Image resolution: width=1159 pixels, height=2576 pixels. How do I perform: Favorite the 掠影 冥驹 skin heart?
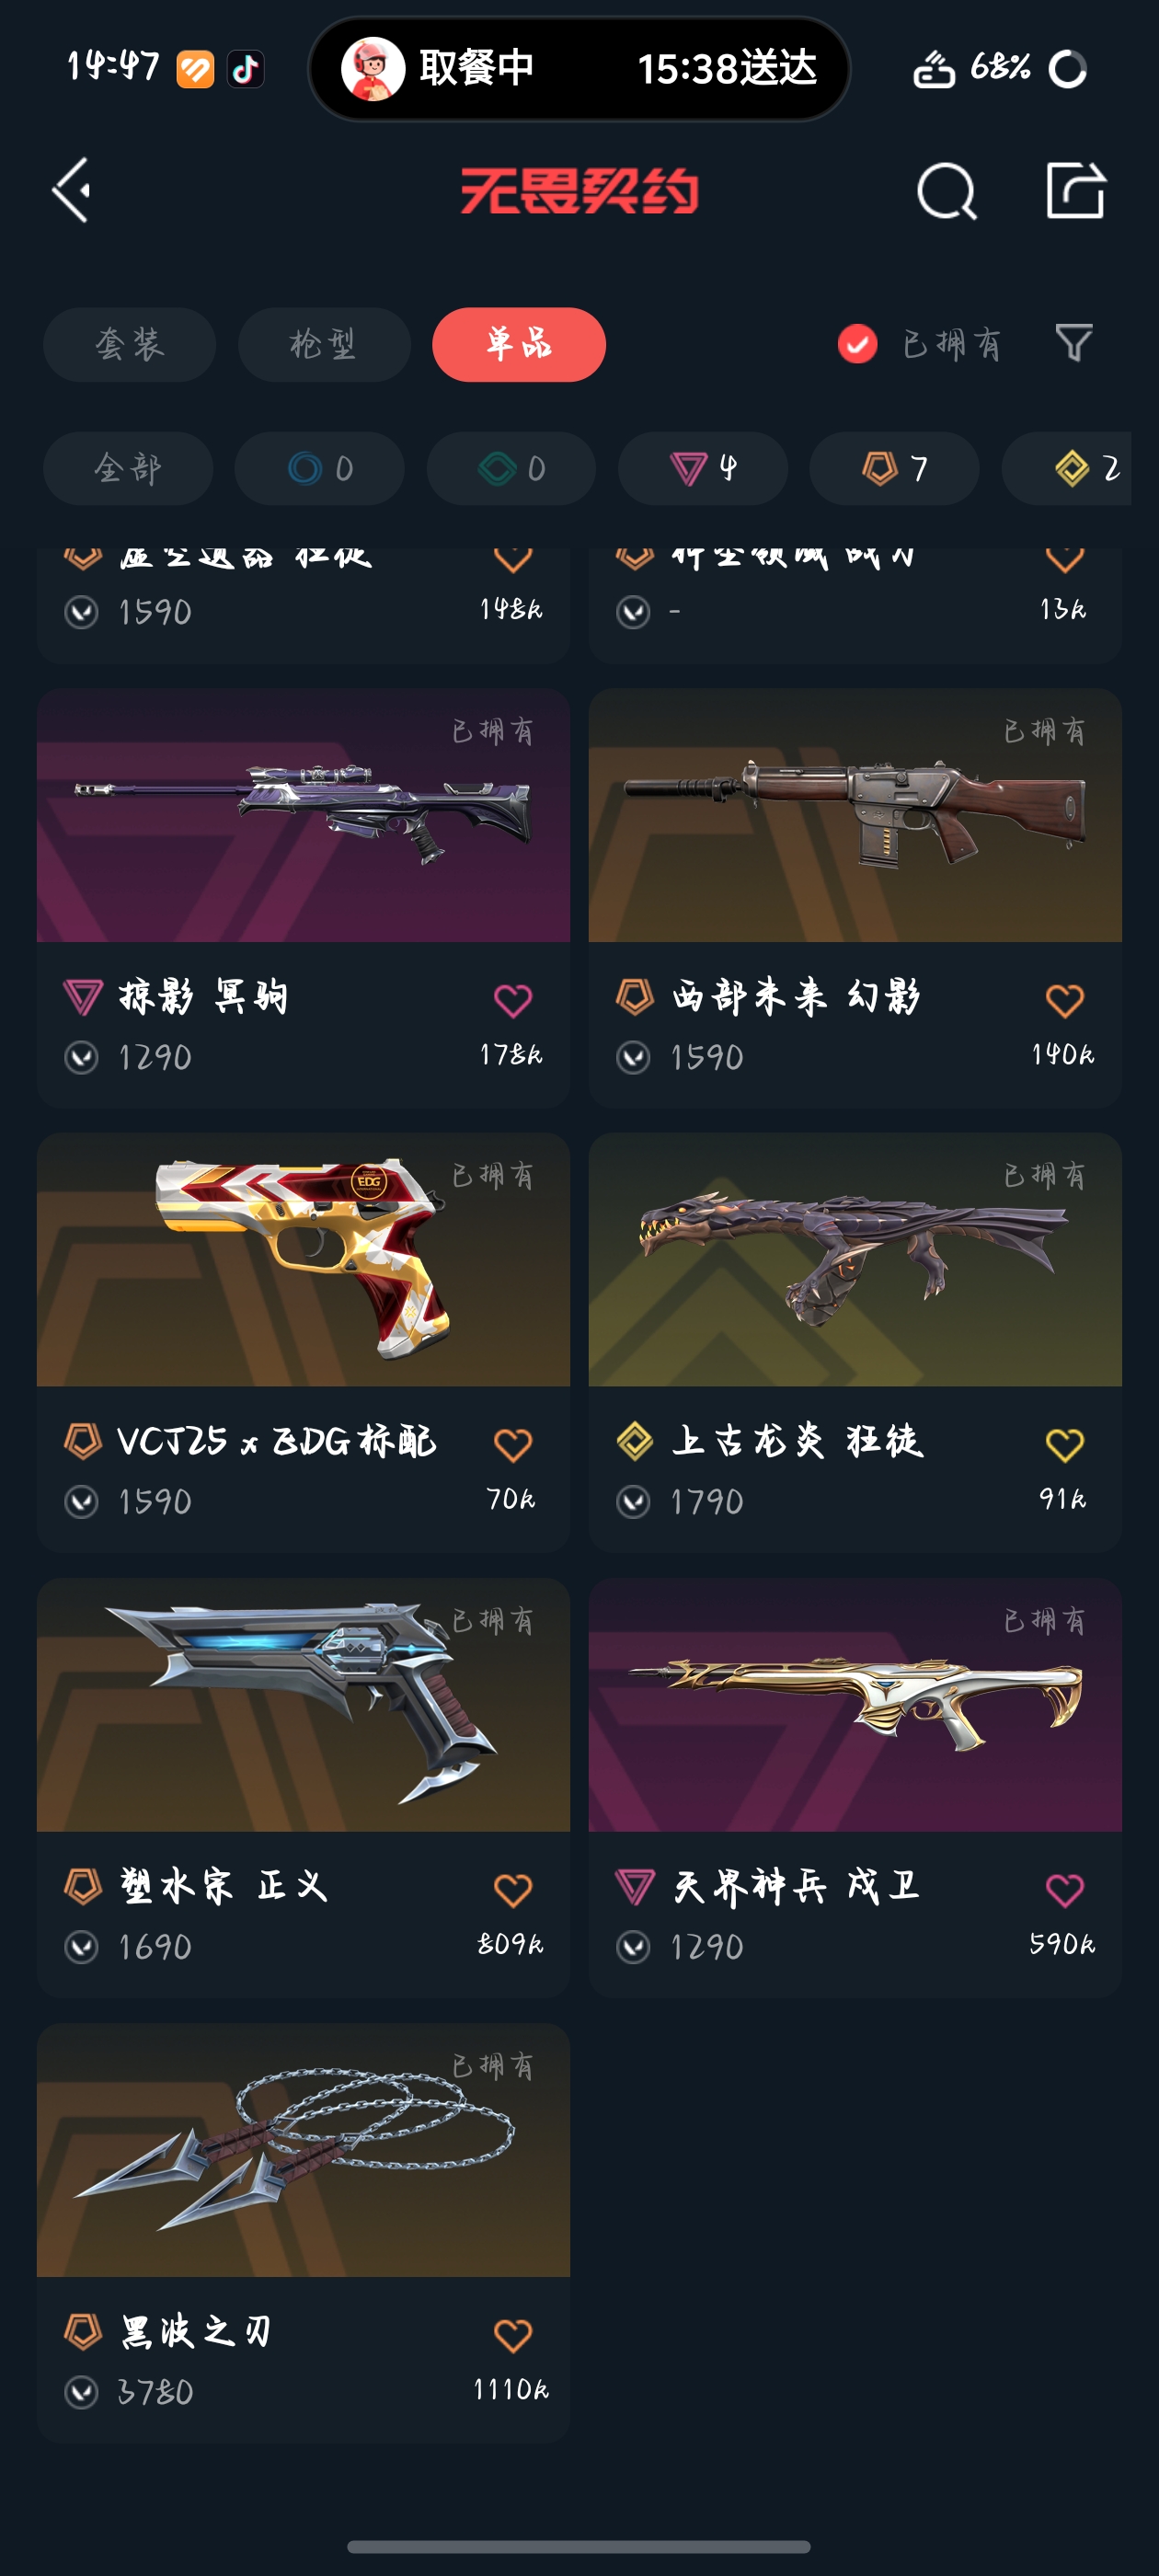point(513,1000)
